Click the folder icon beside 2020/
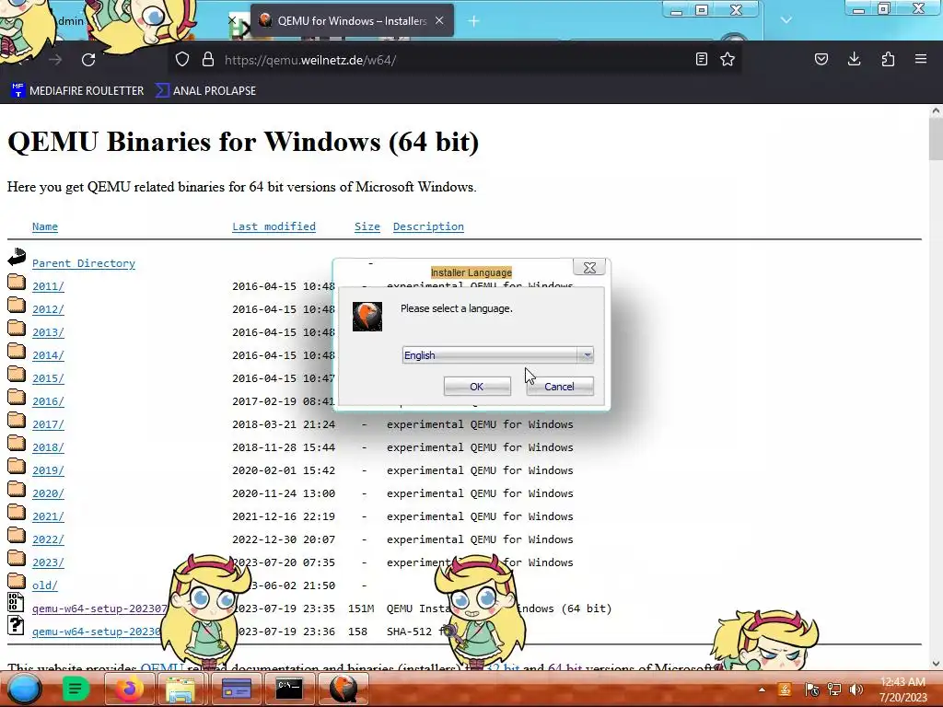The height and width of the screenshot is (707, 943). click(x=17, y=490)
